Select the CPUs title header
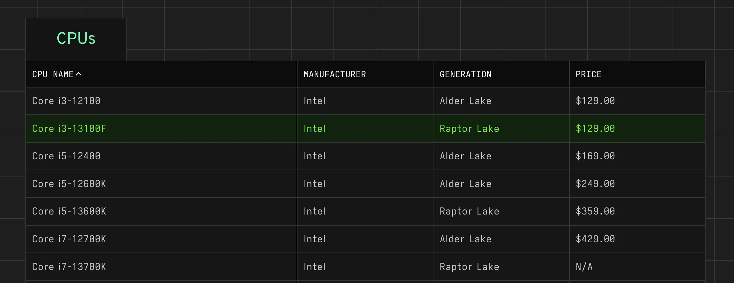This screenshot has height=283, width=734. pos(76,38)
